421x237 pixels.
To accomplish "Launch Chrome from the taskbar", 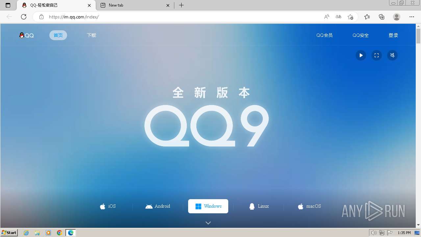I will click(x=60, y=233).
